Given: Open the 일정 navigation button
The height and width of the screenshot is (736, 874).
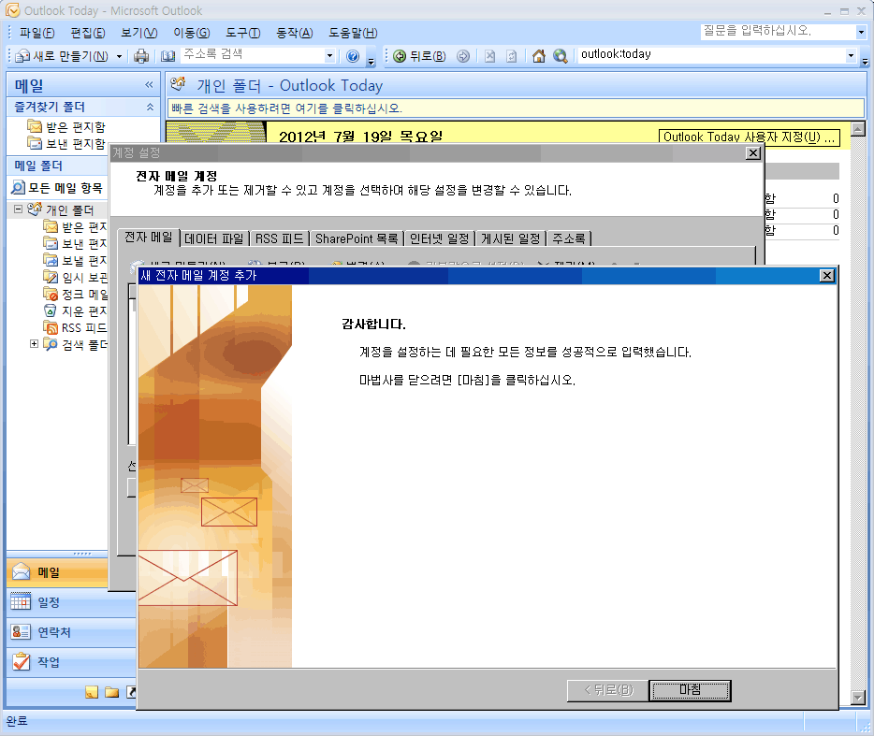Looking at the screenshot, I should point(71,602).
